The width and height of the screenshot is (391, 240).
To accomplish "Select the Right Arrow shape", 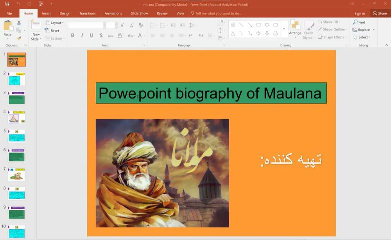I will (x=258, y=34).
